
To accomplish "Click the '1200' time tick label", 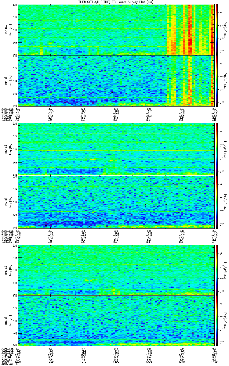I will [18, 361].
